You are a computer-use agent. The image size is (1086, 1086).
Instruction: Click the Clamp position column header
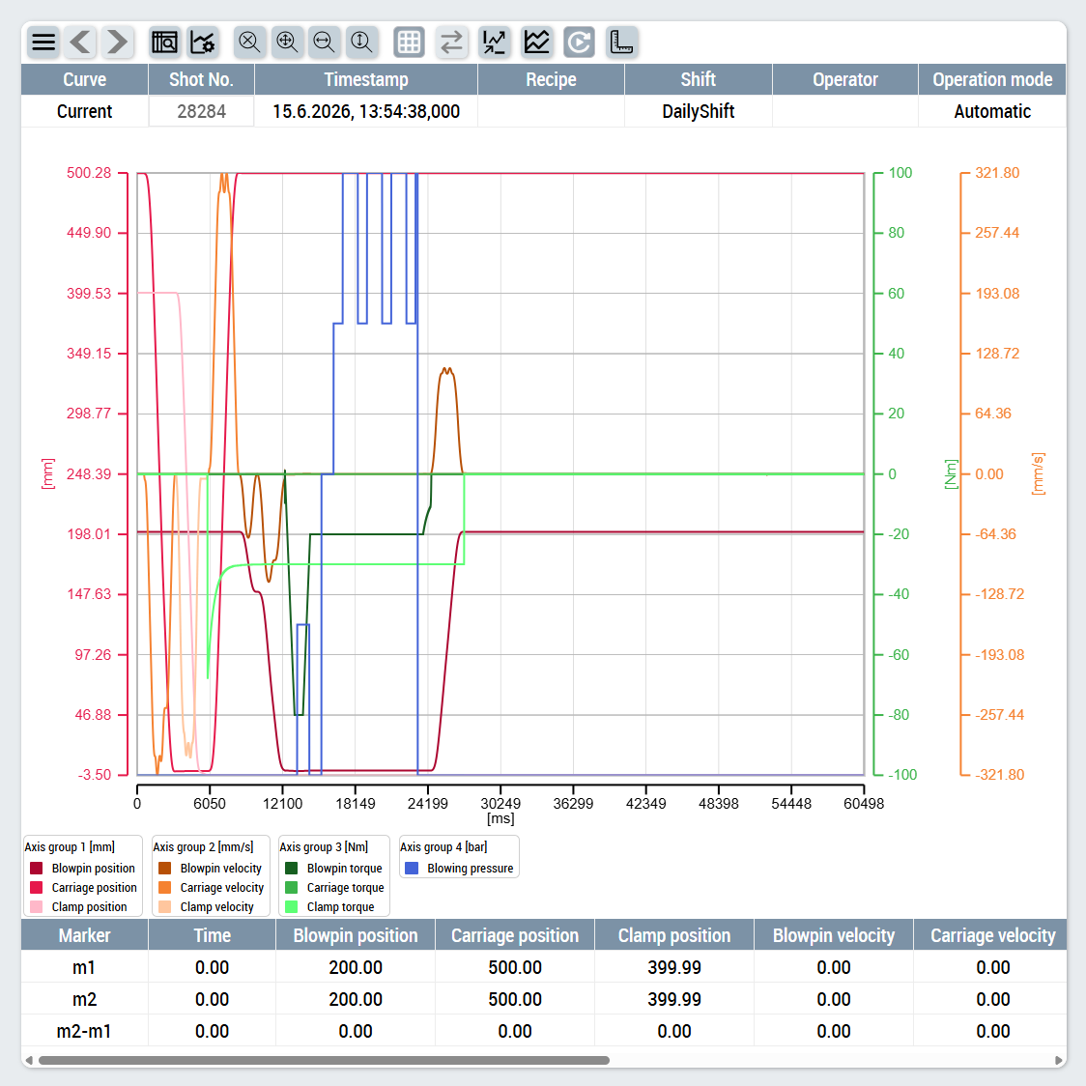coord(673,935)
